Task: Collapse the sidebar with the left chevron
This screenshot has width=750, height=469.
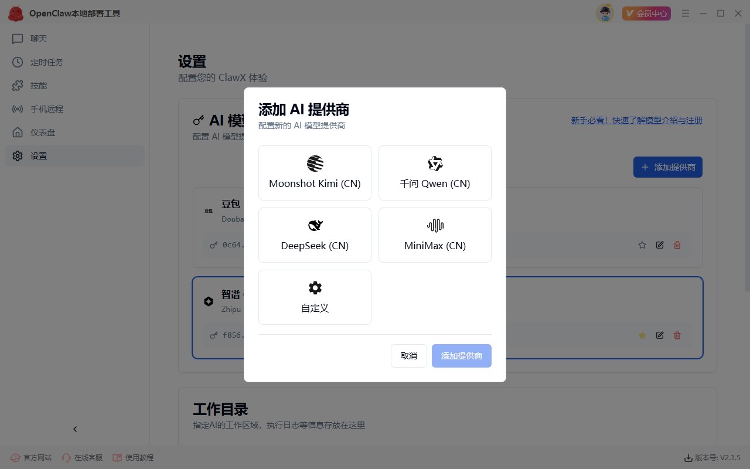Action: (75, 429)
